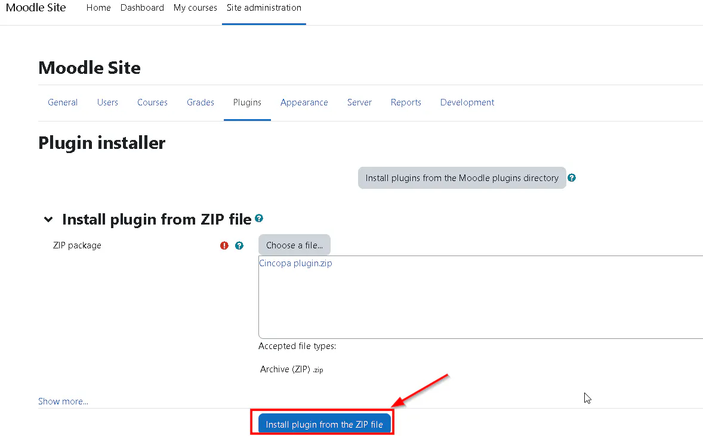Click the red required-field icon for ZIP package
The height and width of the screenshot is (436, 703).
click(x=224, y=245)
